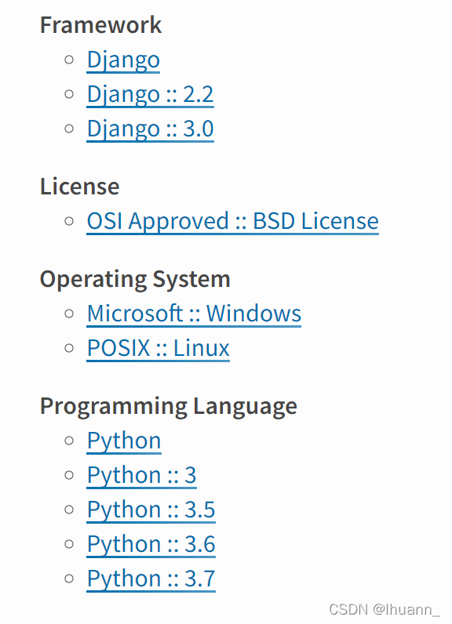Open the POSIX :: Linux classifier link
This screenshot has height=624, width=452.
click(x=158, y=348)
